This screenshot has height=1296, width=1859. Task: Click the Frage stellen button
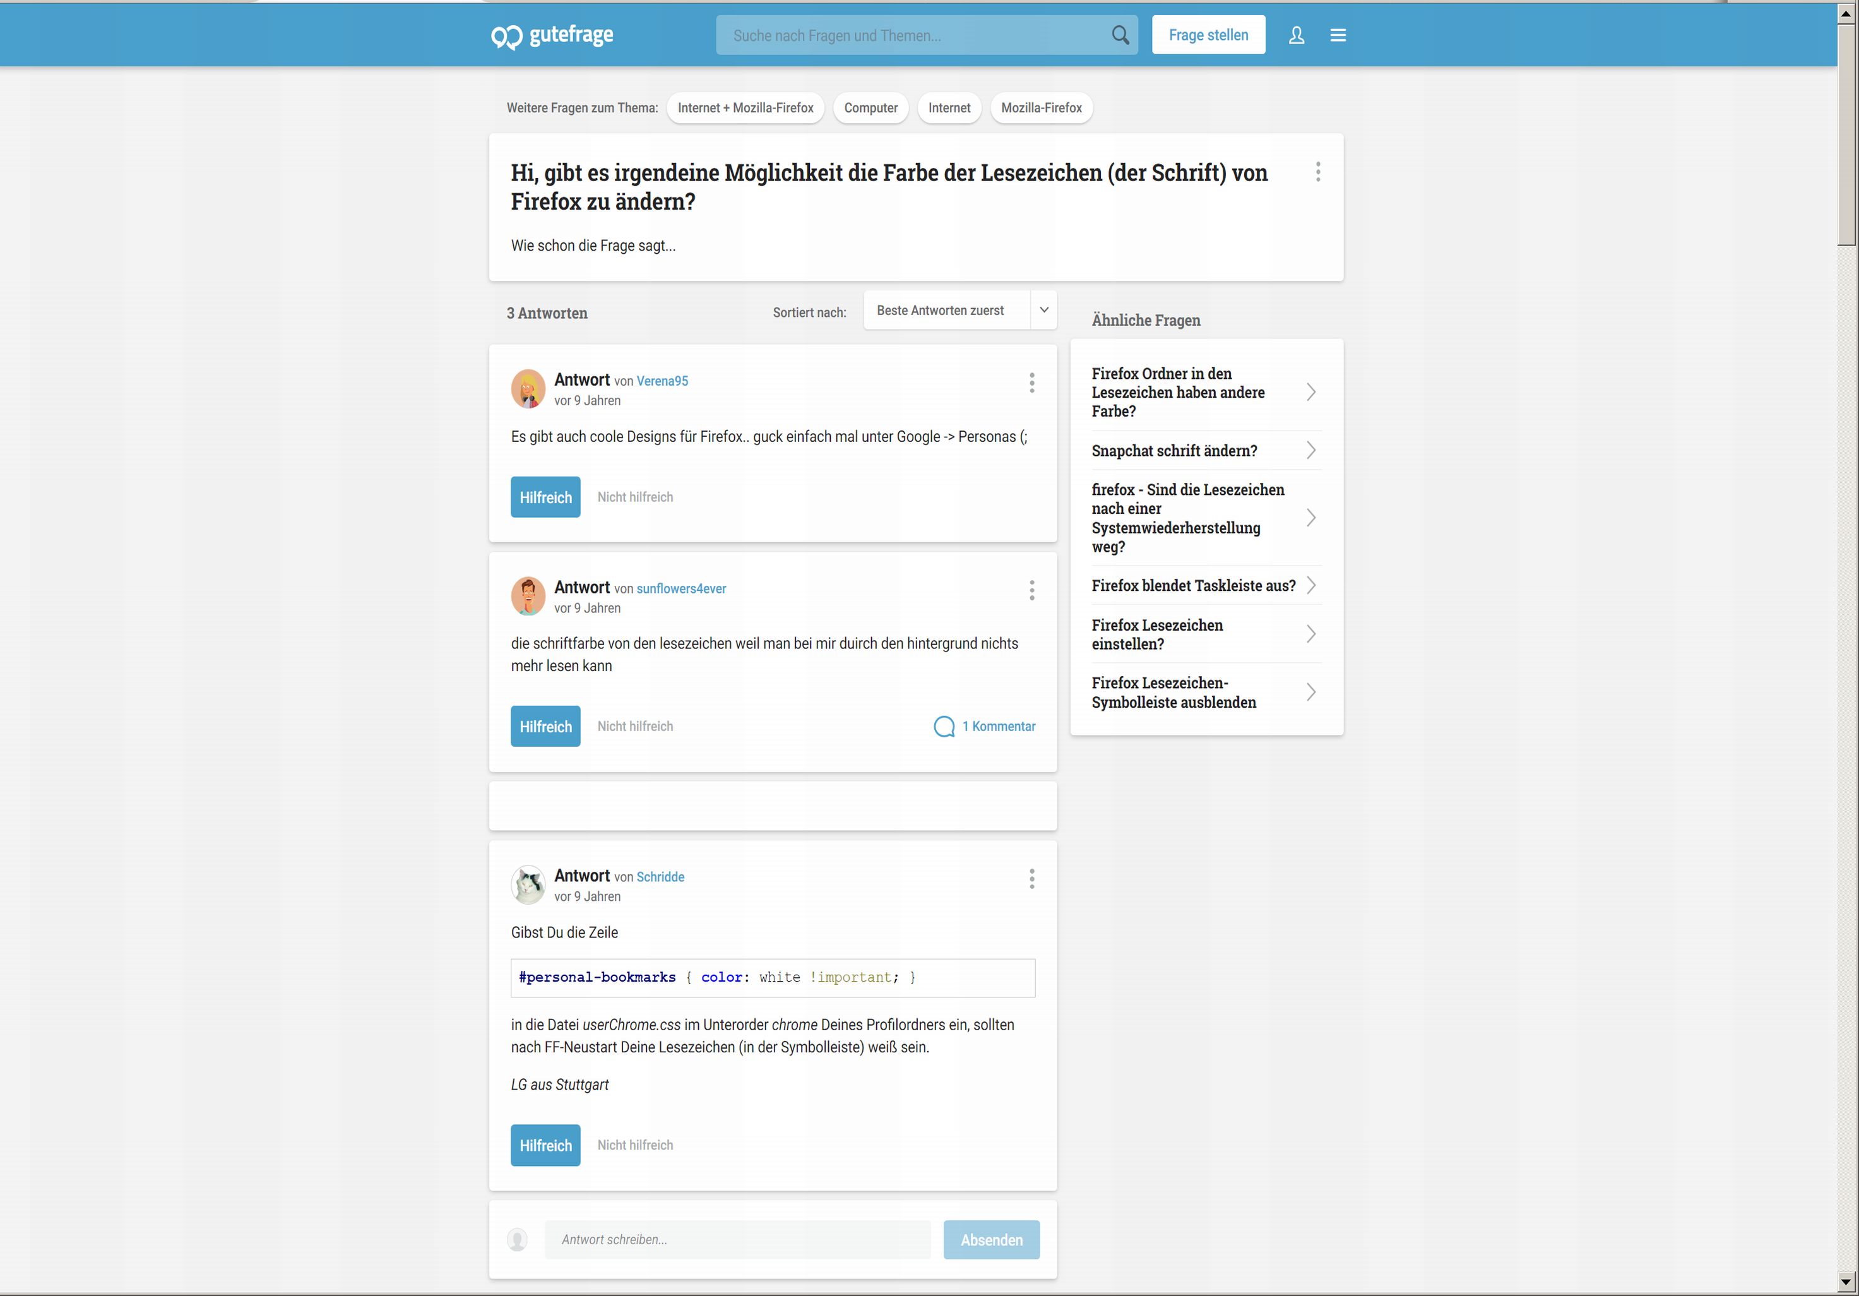(1208, 35)
